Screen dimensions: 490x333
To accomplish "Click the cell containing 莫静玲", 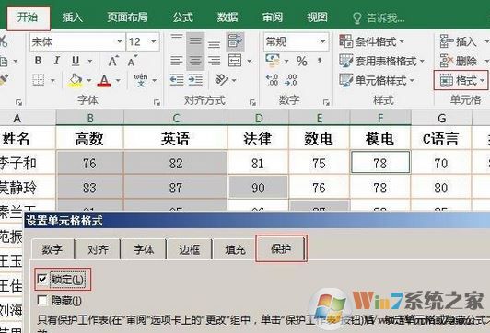I will click(x=28, y=188).
